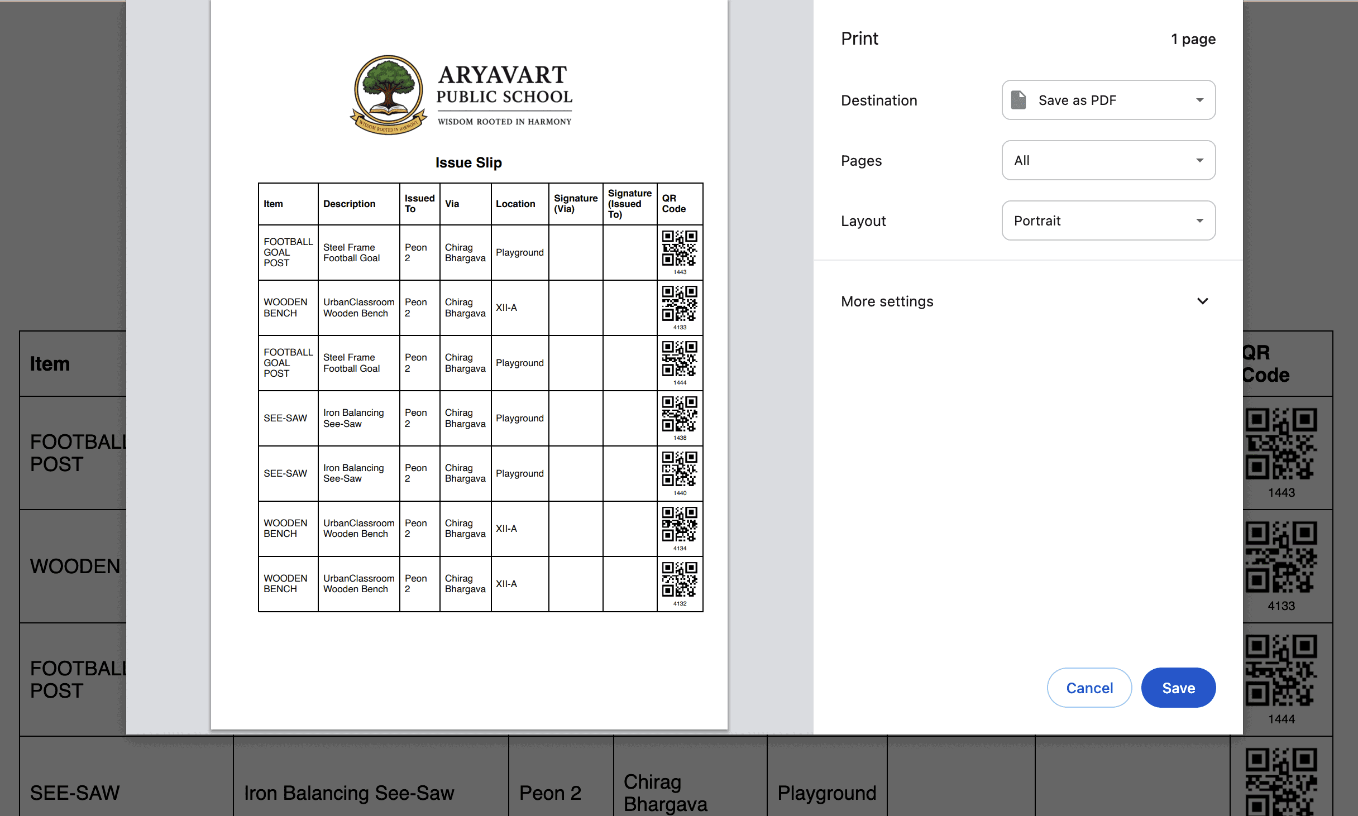Click 'WOODEN' cell in the background page
The image size is (1358, 816).
click(x=75, y=567)
